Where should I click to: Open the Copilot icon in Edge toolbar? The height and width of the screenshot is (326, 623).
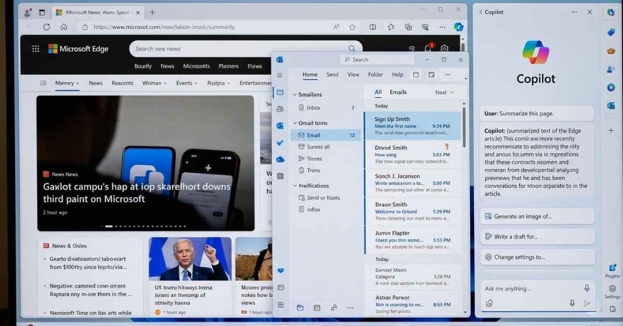pos(458,27)
